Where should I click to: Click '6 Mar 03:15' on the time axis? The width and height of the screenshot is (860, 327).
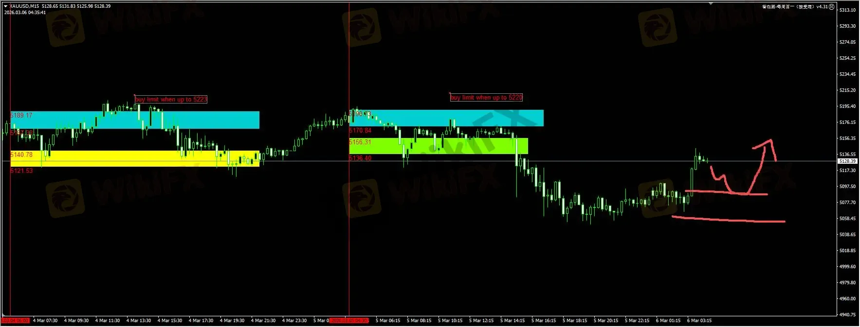699,321
